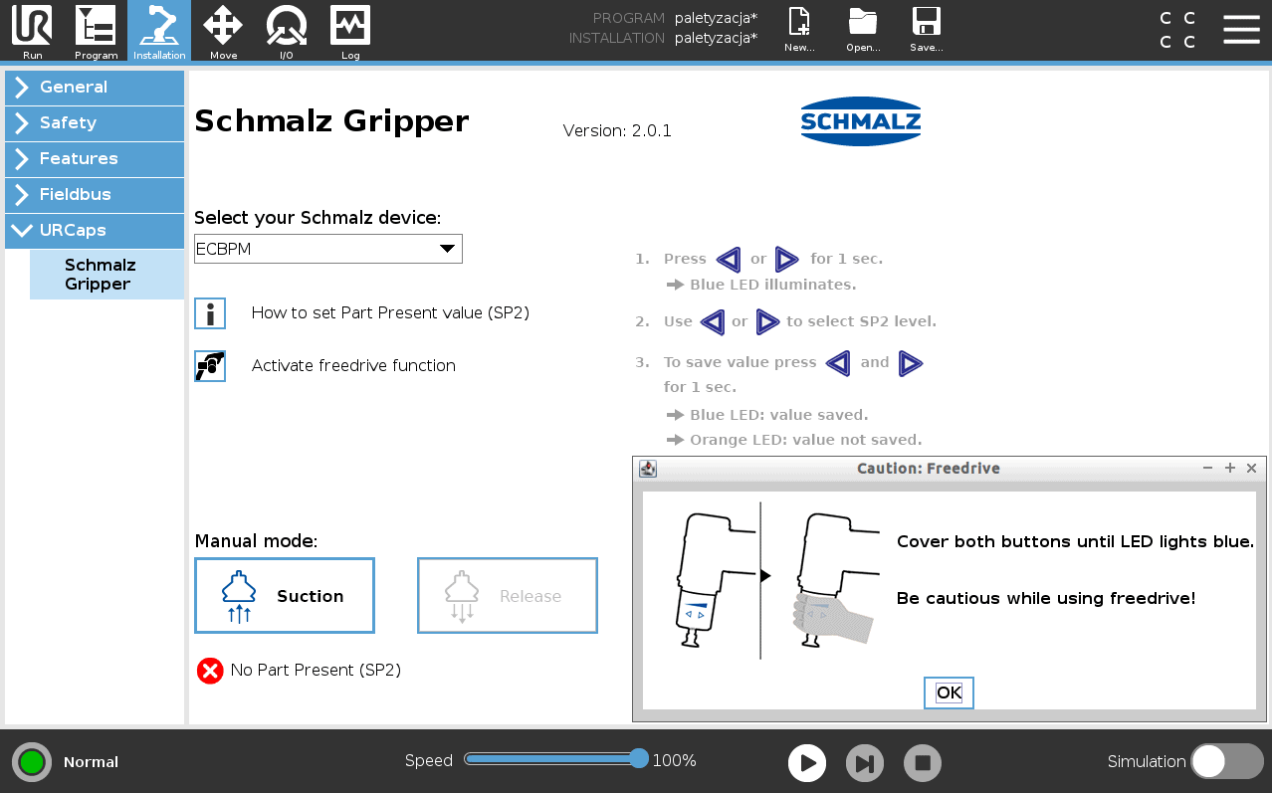Expand the Fieldbus section
1272x793 pixels.
click(95, 195)
